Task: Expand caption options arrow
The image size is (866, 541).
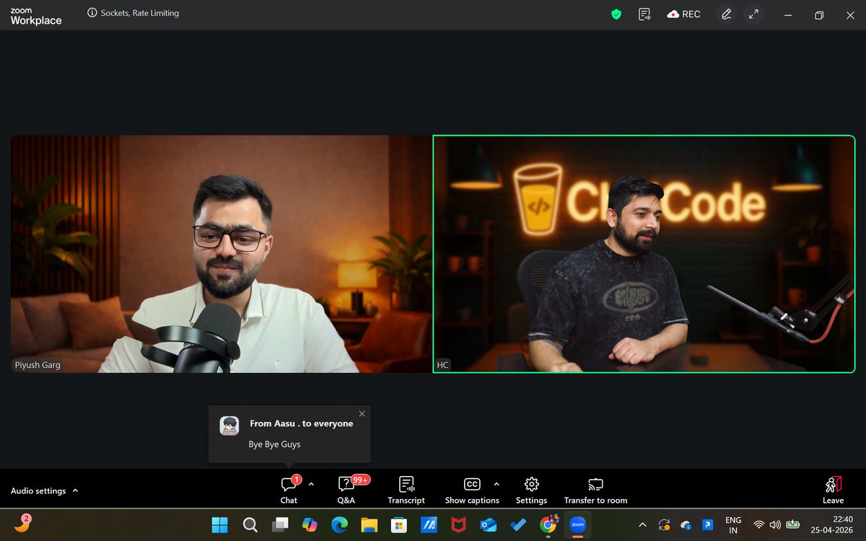Action: [497, 484]
